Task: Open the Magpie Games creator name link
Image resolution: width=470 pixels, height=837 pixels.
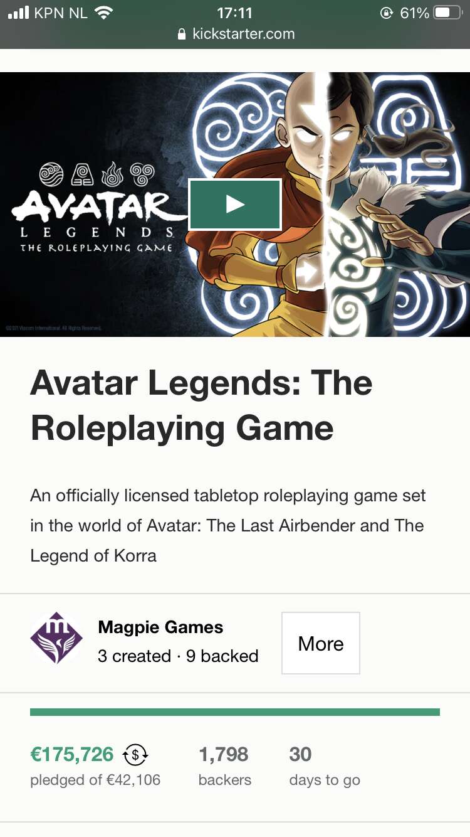Action: click(160, 627)
